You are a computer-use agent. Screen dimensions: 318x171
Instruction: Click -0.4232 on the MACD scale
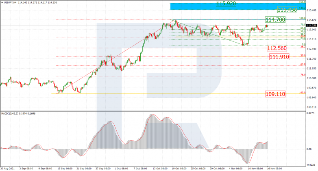(311, 165)
